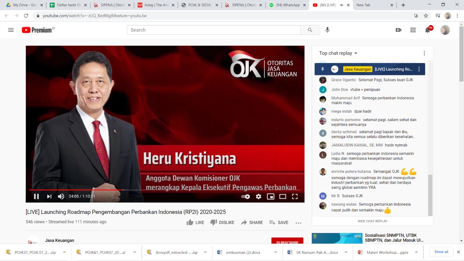Open the YouTube account avatar menu
This screenshot has height=261, width=464.
[x=445, y=30]
